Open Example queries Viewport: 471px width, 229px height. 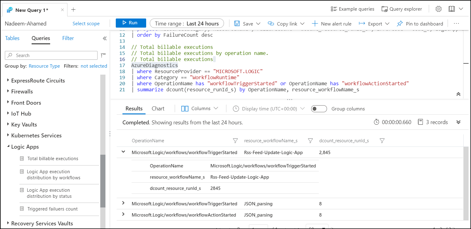tap(352, 9)
